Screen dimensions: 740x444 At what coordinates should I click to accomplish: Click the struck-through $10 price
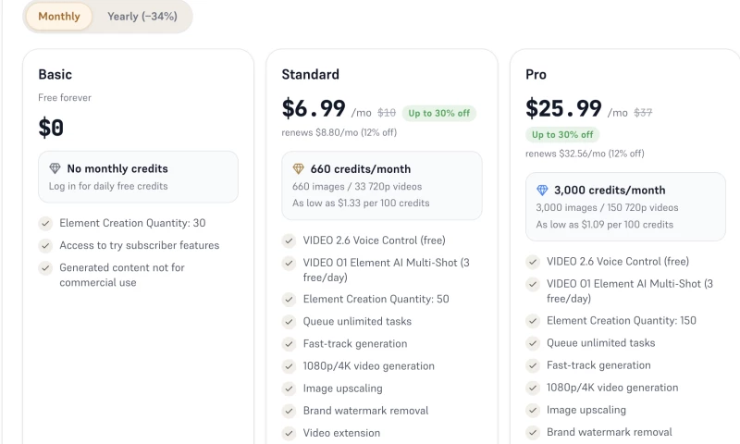tap(387, 113)
